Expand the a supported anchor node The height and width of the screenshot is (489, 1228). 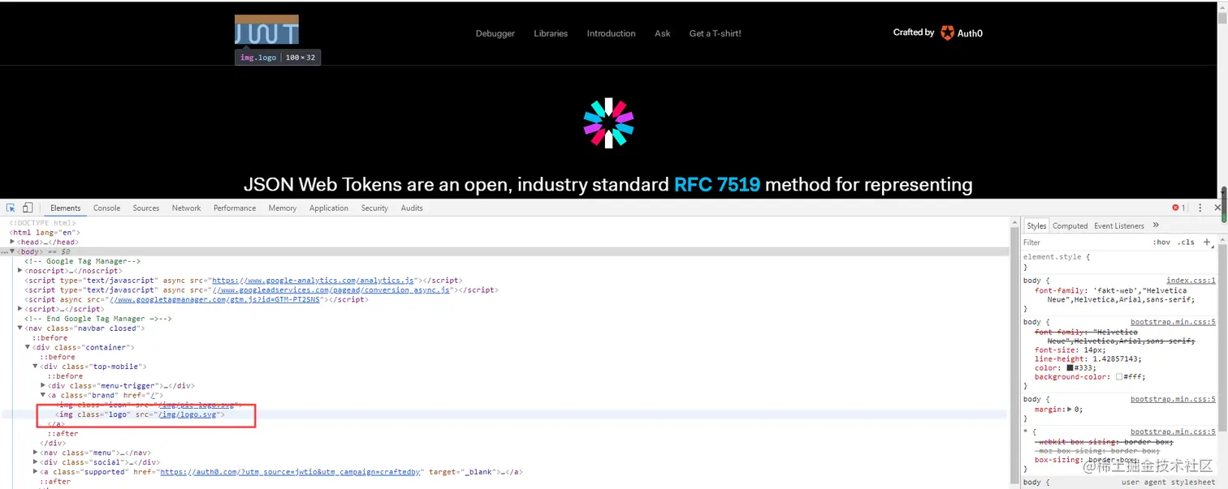[x=36, y=471]
